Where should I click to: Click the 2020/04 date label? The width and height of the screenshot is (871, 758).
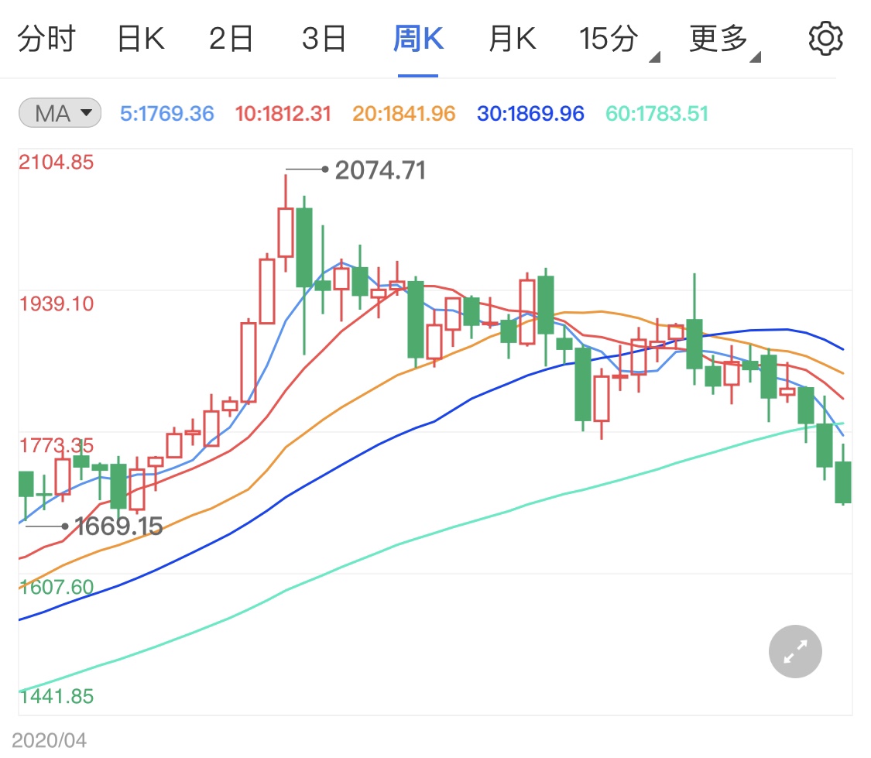click(49, 740)
